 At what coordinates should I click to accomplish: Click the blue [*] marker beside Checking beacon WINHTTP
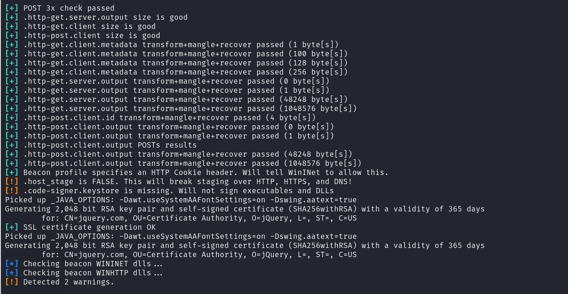[12, 273]
